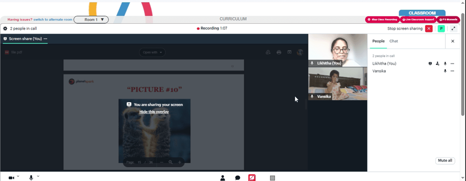Click the Recording 1:07 indicator

point(212,28)
